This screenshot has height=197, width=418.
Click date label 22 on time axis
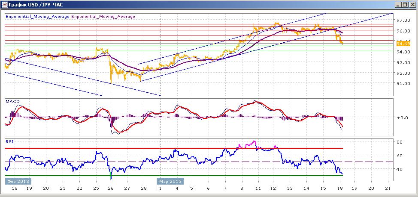click(79, 188)
